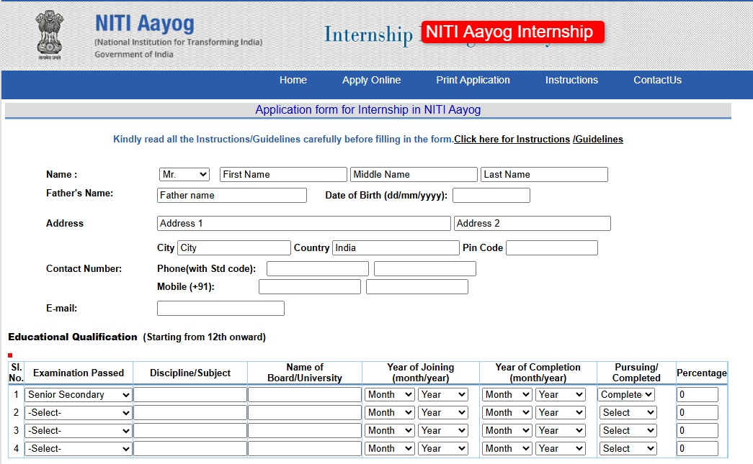Navigate to ContactUs page
The image size is (753, 464).
657,81
